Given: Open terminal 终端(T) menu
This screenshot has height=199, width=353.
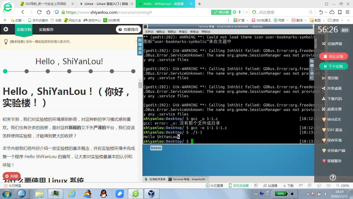Looking at the screenshot, I should (183, 32).
